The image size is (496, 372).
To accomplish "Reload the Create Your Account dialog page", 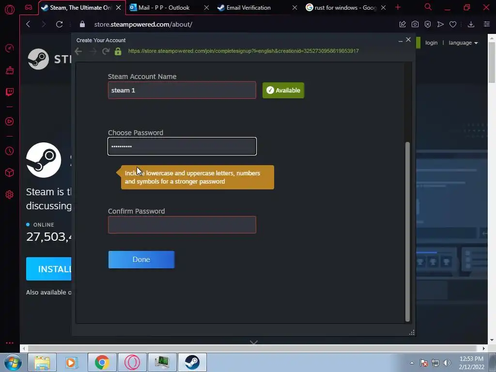I will pyautogui.click(x=106, y=51).
